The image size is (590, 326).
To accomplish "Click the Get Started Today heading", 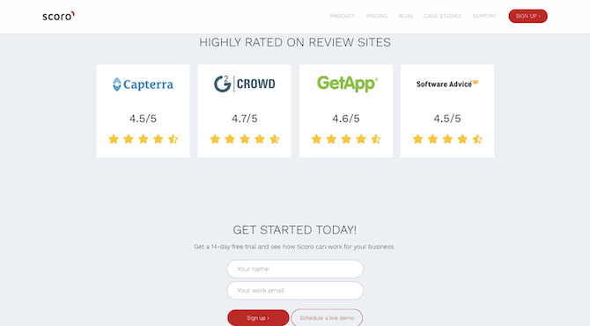I will (295, 230).
